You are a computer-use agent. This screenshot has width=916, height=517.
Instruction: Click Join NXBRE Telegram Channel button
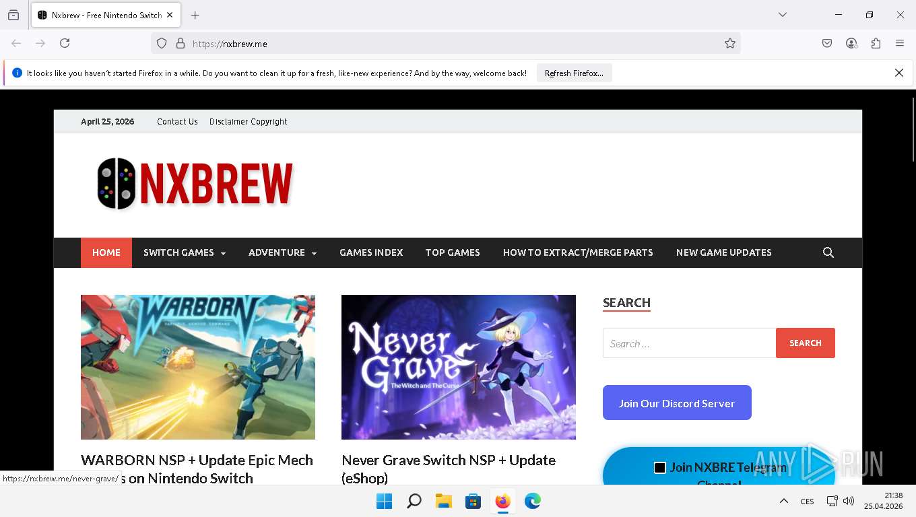(x=719, y=467)
